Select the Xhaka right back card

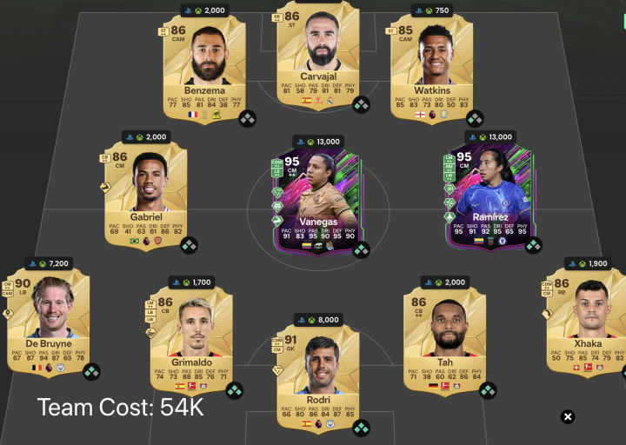[x=585, y=323]
